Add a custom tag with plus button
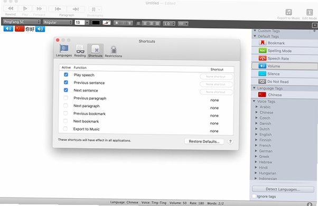This screenshot has height=206, width=318. coord(314,31)
